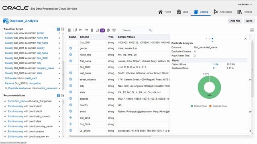This screenshot has height=144, width=257.
Task: Accept Enrich country with country.iso_numeric
Action: tap(5, 116)
